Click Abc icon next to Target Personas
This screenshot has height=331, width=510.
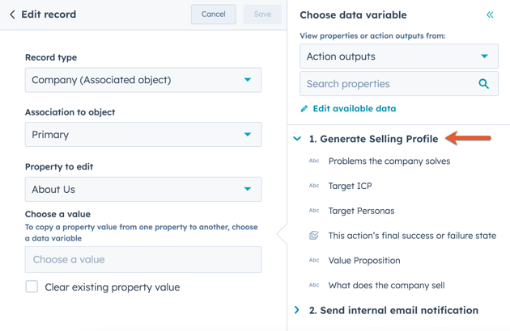coord(314,210)
